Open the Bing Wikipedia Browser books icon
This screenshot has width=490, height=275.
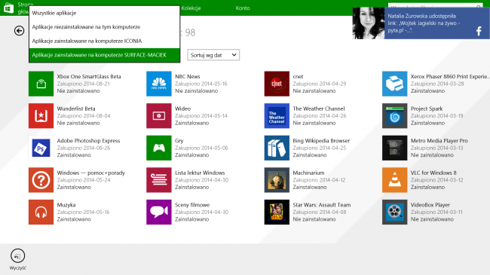(x=277, y=148)
